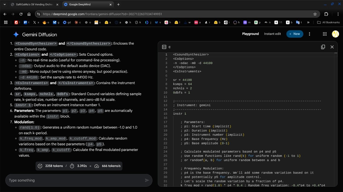343x192 pixels.
Task: Open the flask bookmark labeled 'w'
Action: 188,22
